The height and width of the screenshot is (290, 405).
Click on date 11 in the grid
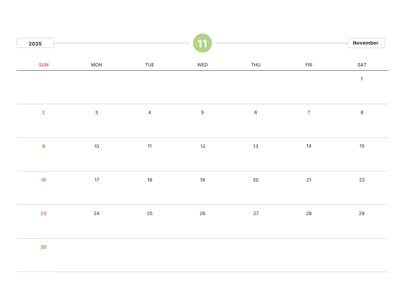click(x=150, y=146)
